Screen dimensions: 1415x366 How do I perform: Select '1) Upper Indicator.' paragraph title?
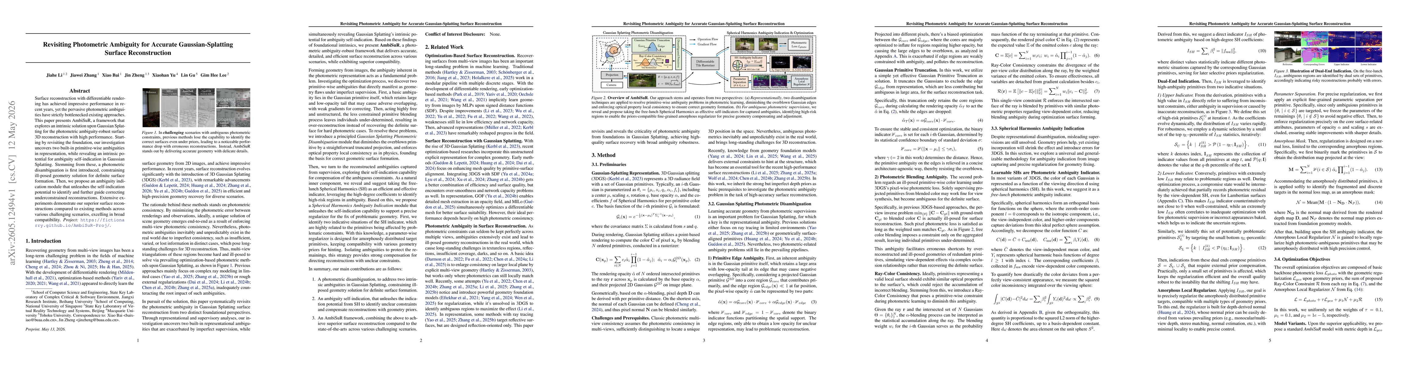(1176, 95)
